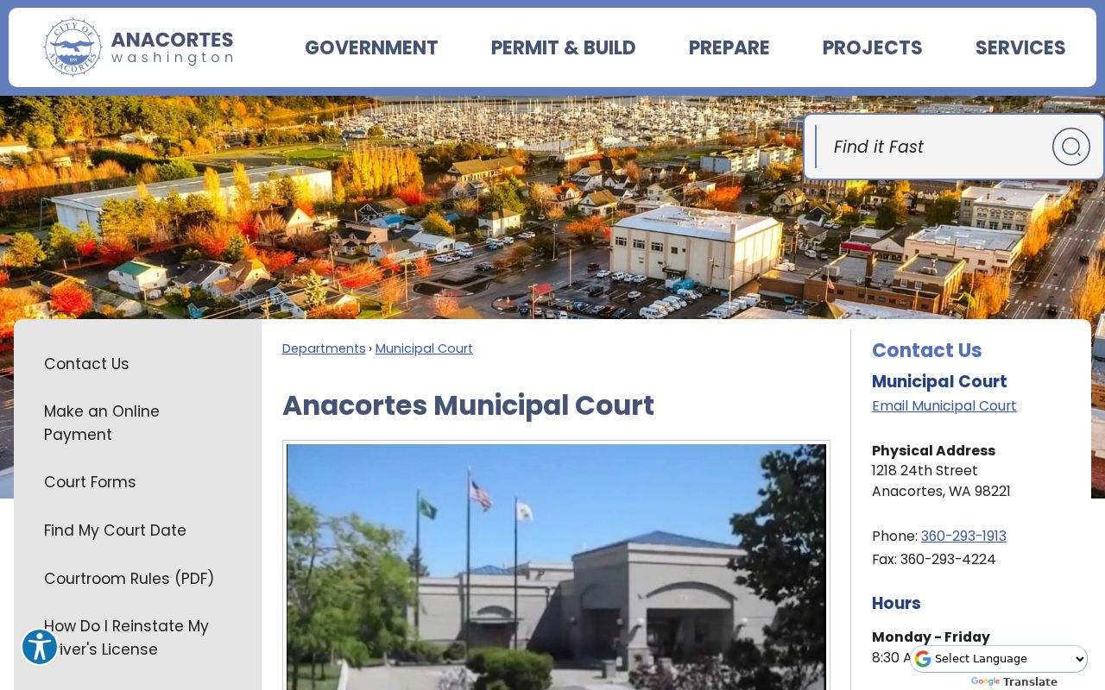Click the Hours heading
This screenshot has width=1105, height=690.
(x=896, y=603)
